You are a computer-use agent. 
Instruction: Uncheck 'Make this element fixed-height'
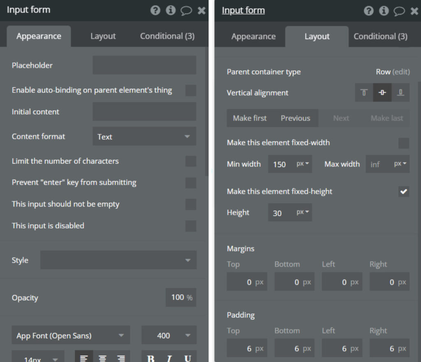click(404, 191)
